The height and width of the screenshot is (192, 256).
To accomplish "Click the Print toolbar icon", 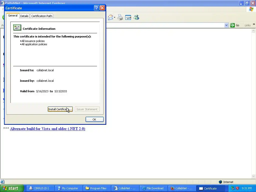I will pyautogui.click(x=120, y=17).
